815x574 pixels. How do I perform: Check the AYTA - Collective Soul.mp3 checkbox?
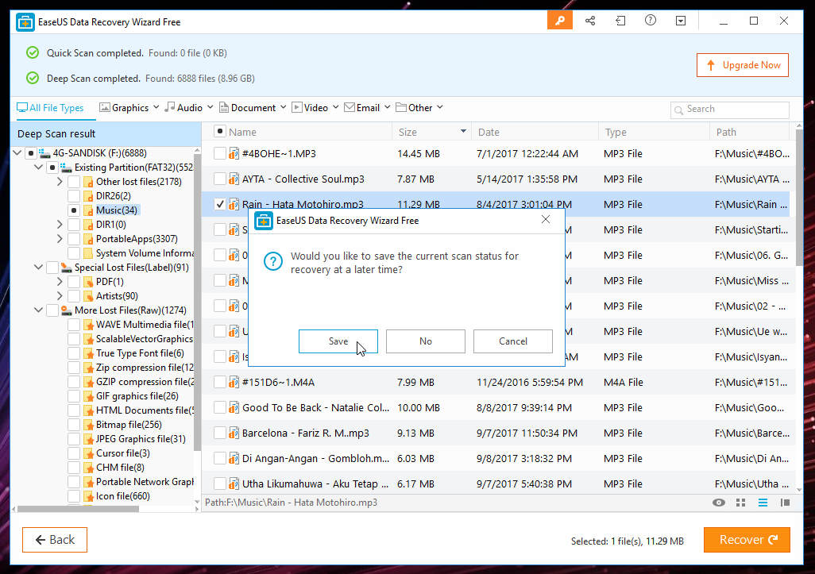(220, 179)
